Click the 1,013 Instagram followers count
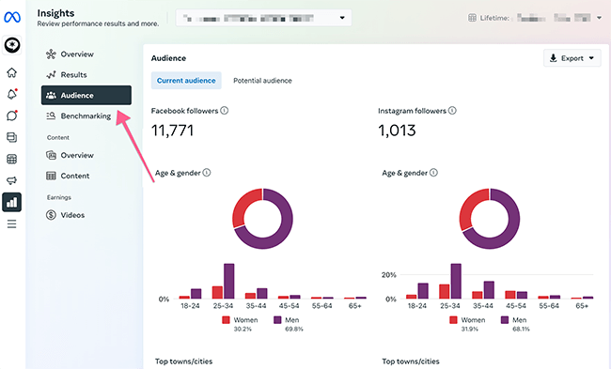Image resolution: width=611 pixels, height=369 pixels. pos(397,131)
